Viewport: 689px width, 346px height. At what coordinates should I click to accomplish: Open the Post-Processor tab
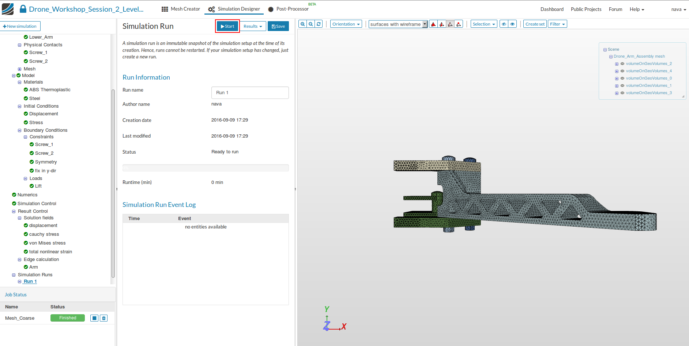click(288, 9)
